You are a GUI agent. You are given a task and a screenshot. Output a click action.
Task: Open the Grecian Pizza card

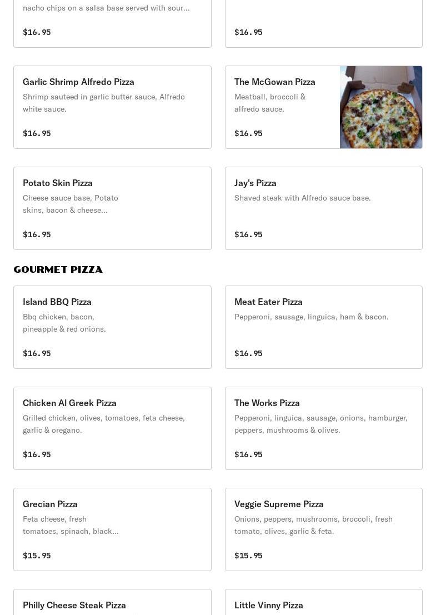(x=112, y=529)
